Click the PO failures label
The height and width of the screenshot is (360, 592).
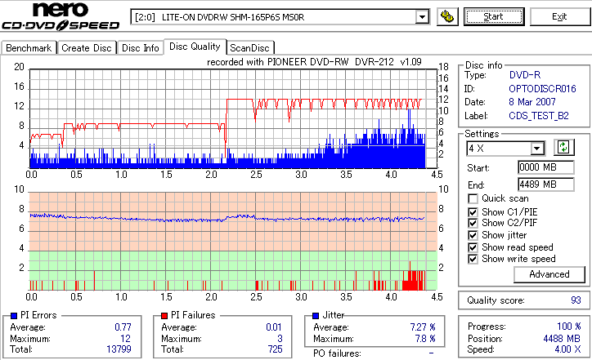[x=337, y=353]
